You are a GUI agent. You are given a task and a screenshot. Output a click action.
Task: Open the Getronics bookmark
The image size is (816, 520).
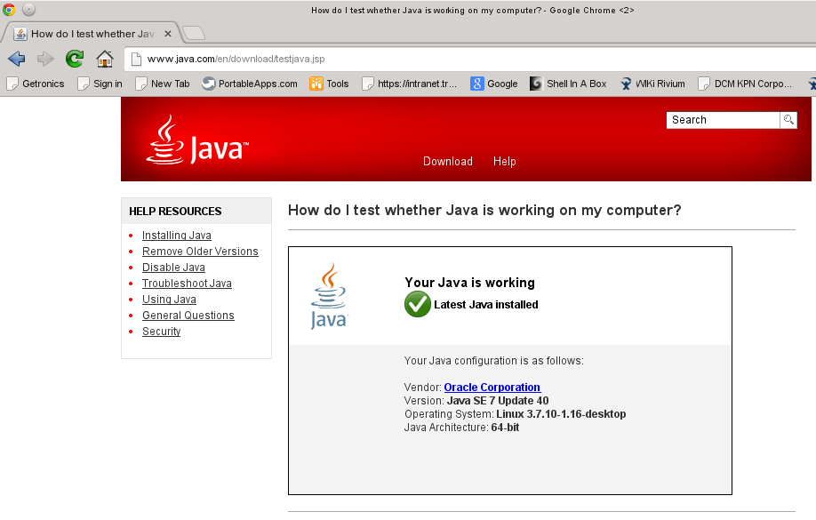[x=36, y=84]
